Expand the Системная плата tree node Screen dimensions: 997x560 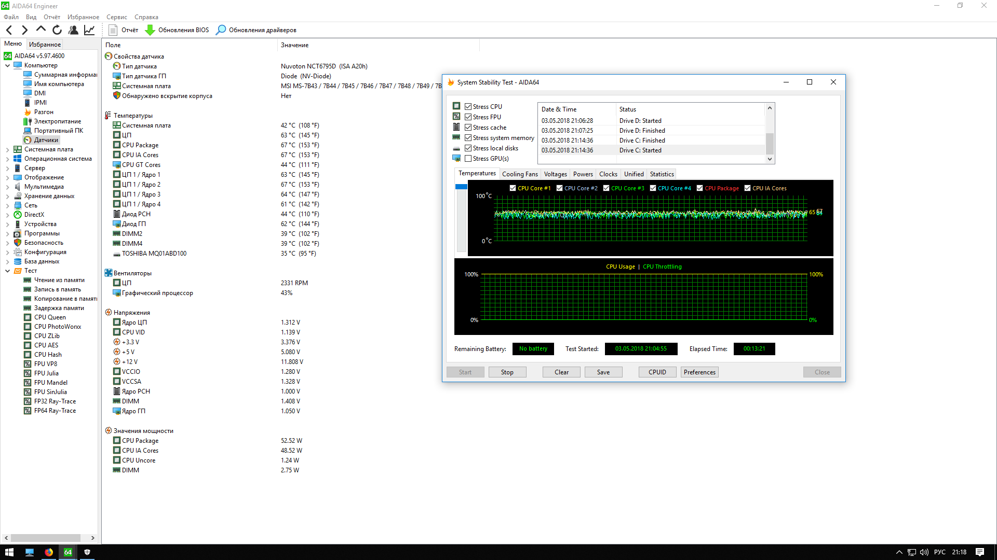[x=7, y=149]
